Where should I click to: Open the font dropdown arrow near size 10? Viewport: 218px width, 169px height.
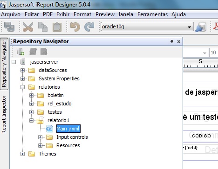204,53
